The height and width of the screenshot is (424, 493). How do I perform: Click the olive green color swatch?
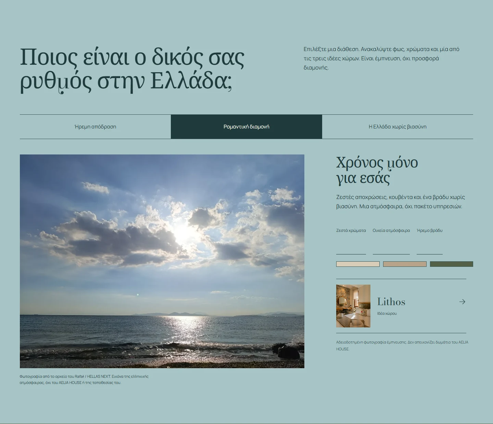(452, 264)
